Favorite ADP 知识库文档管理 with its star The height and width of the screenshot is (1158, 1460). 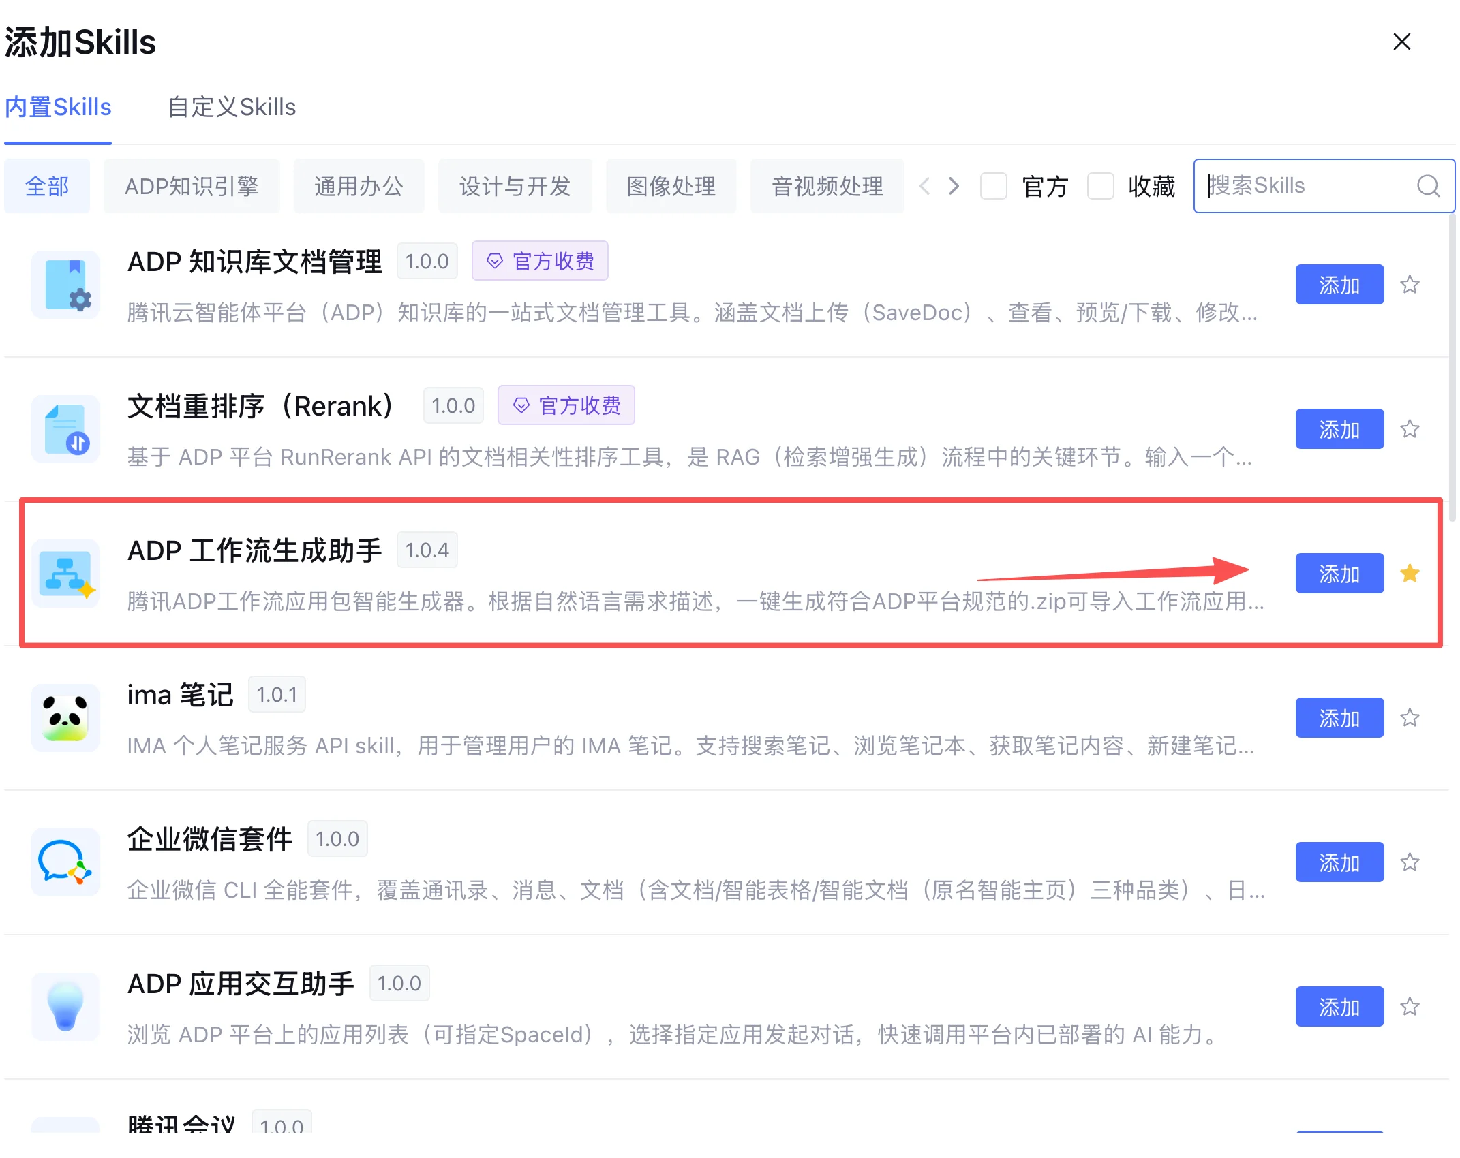click(1410, 285)
